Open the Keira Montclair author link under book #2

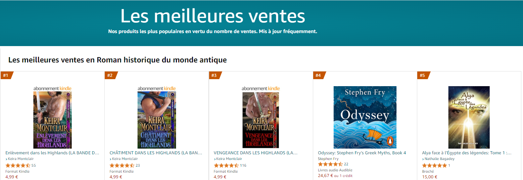[124, 159]
